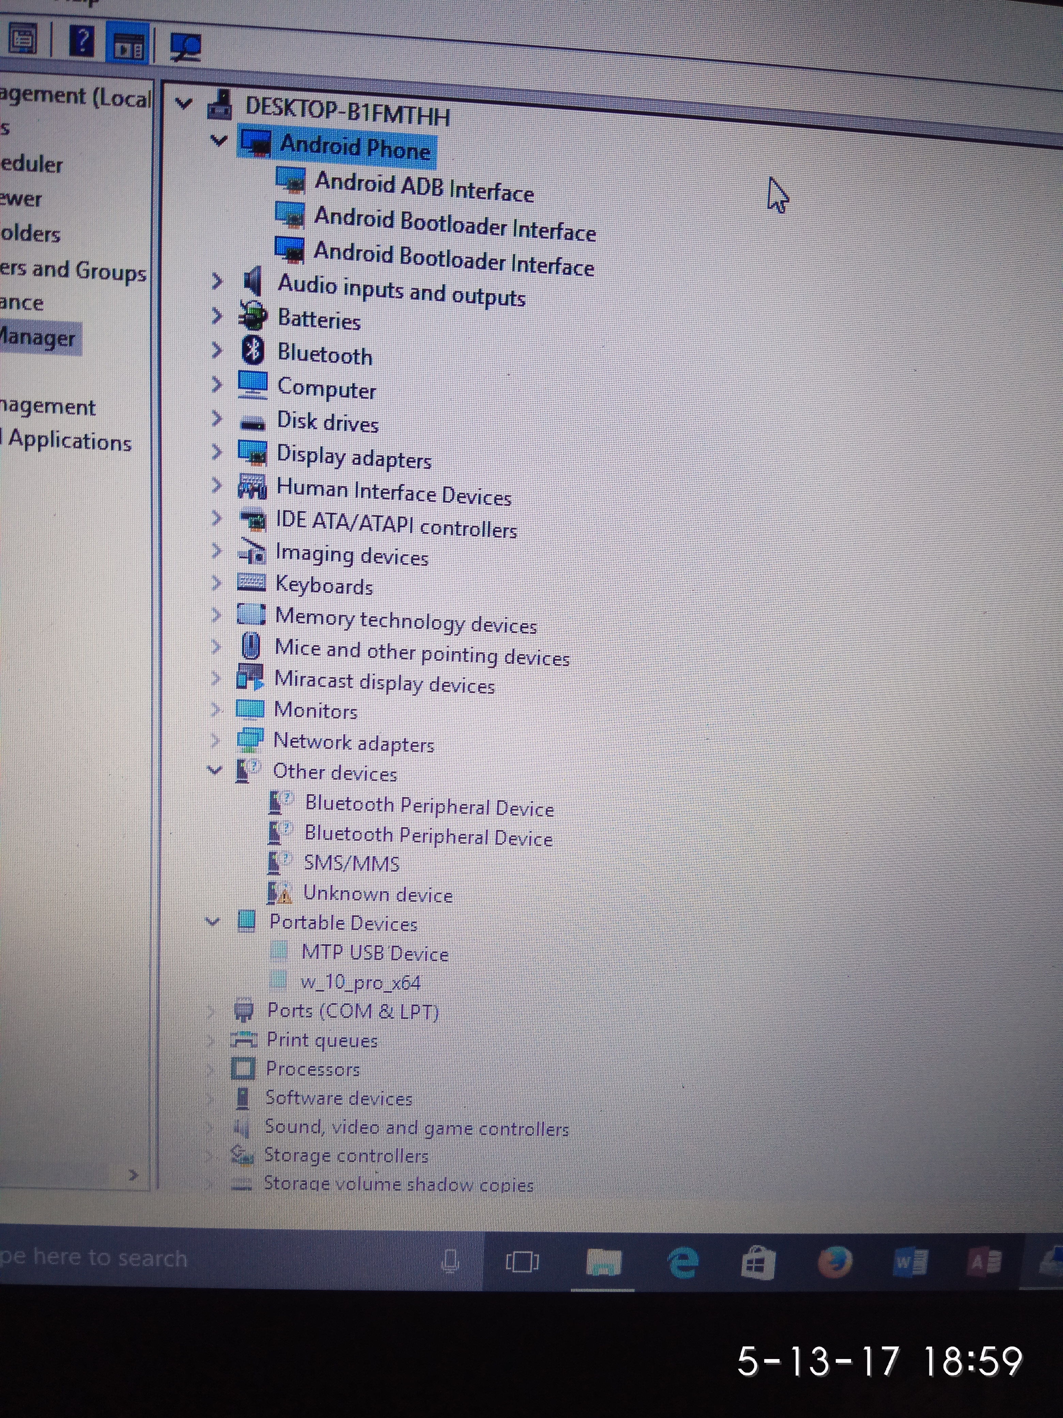Click the left pane horizontal scroll arrow
This screenshot has width=1063, height=1418.
click(x=133, y=1175)
